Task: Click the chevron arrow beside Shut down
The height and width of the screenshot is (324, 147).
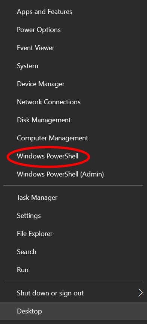Action: click(141, 293)
